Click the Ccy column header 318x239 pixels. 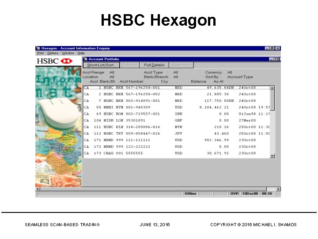(164, 81)
